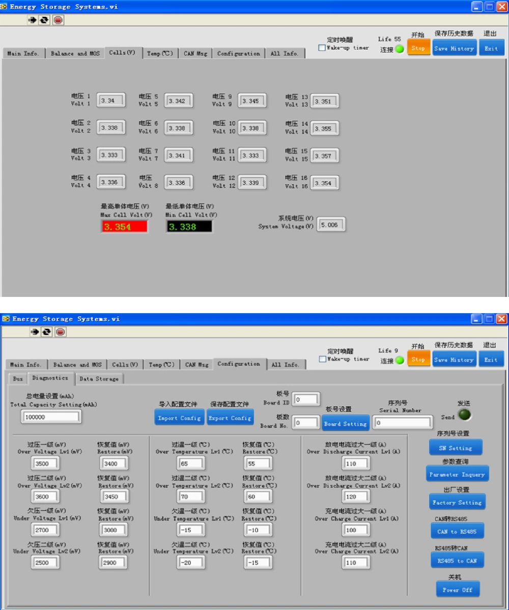Click the orange Stop button next to Life 55

[x=418, y=48]
